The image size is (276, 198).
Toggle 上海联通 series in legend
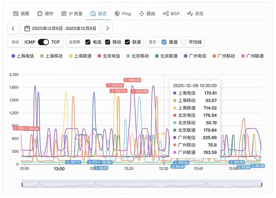pos(80,56)
